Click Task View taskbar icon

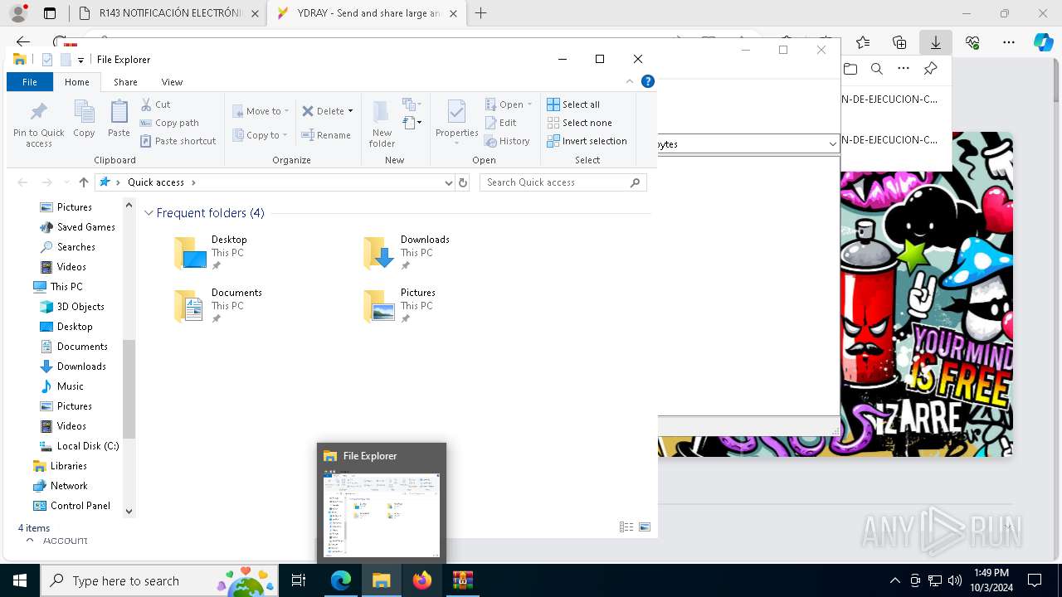299,580
